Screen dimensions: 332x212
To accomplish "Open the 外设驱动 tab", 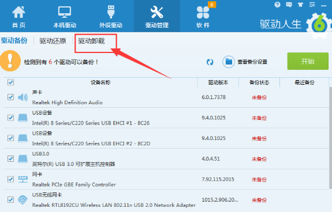I will [111, 17].
